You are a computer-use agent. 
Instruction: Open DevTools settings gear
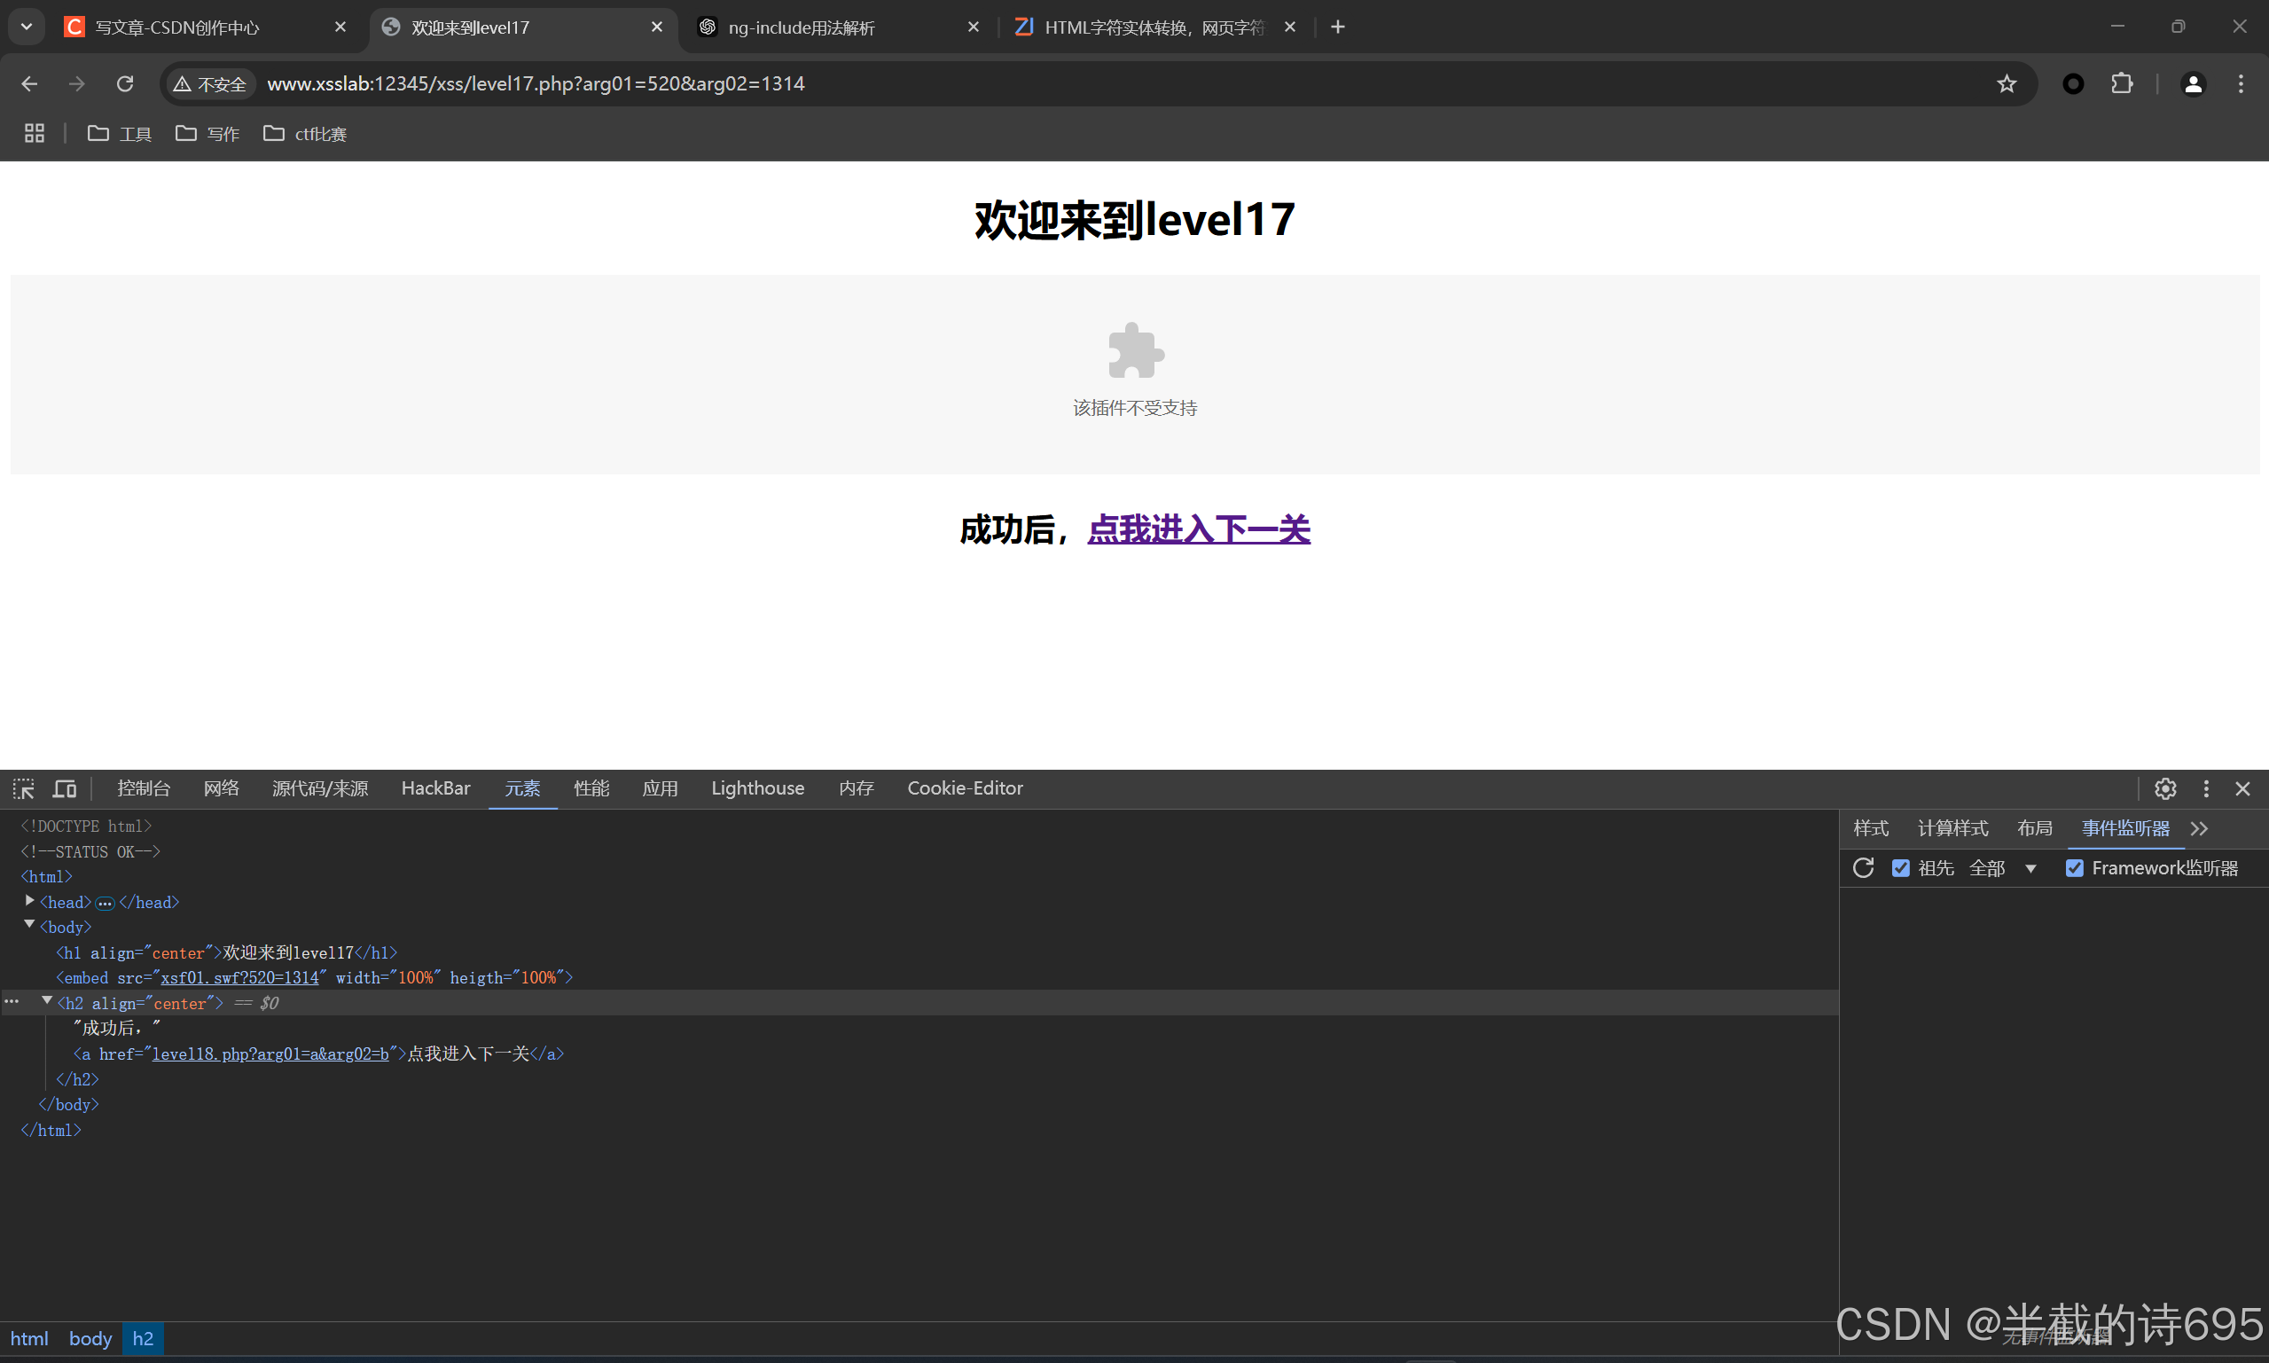click(x=2165, y=789)
